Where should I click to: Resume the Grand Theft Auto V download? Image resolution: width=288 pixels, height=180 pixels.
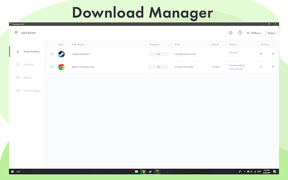coord(261,54)
